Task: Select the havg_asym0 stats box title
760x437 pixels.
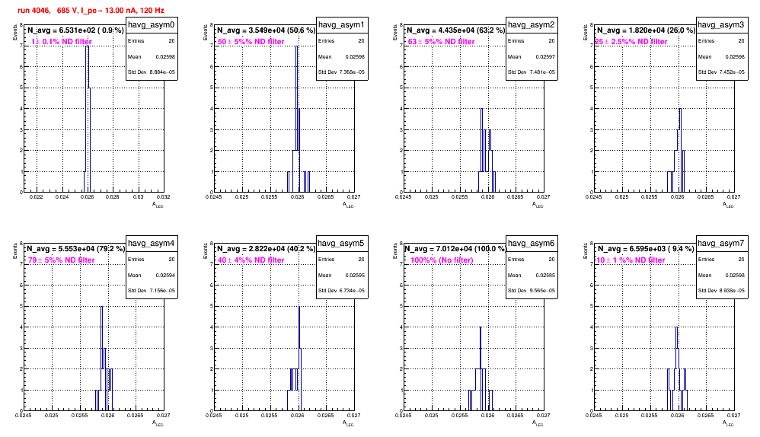Action: [152, 24]
